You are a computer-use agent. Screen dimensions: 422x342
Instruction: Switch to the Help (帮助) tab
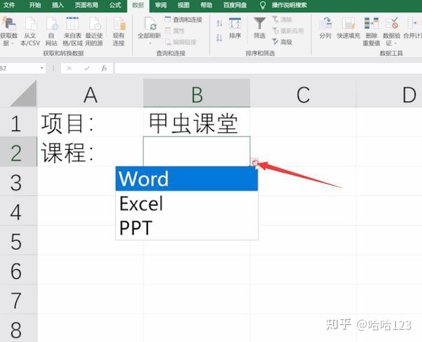(x=206, y=5)
